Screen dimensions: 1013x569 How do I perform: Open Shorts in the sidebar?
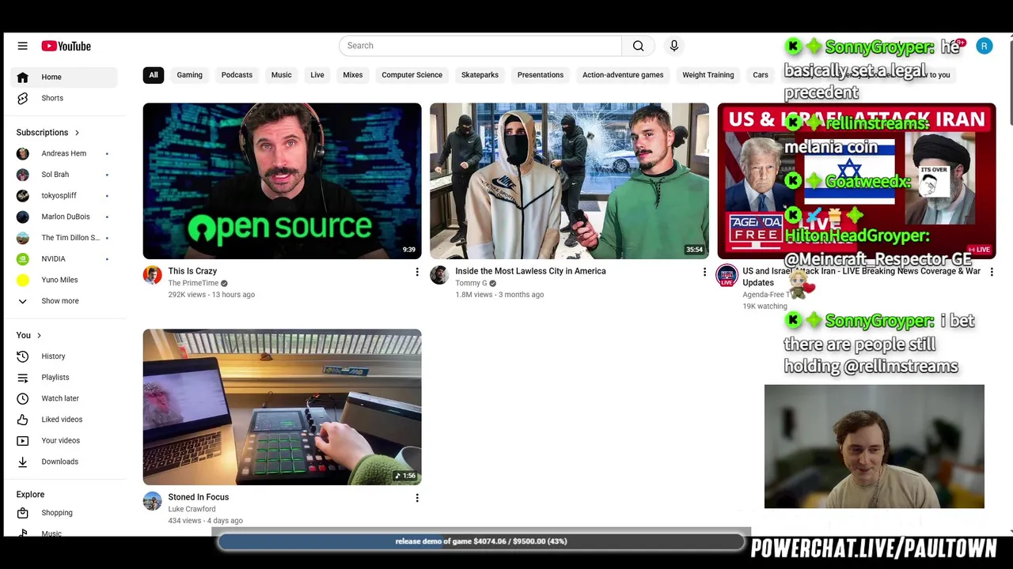(65, 98)
